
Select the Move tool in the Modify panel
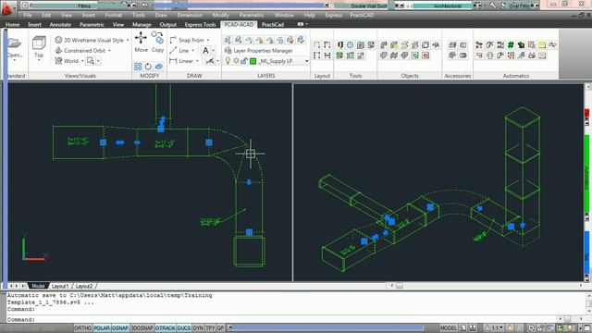141,42
